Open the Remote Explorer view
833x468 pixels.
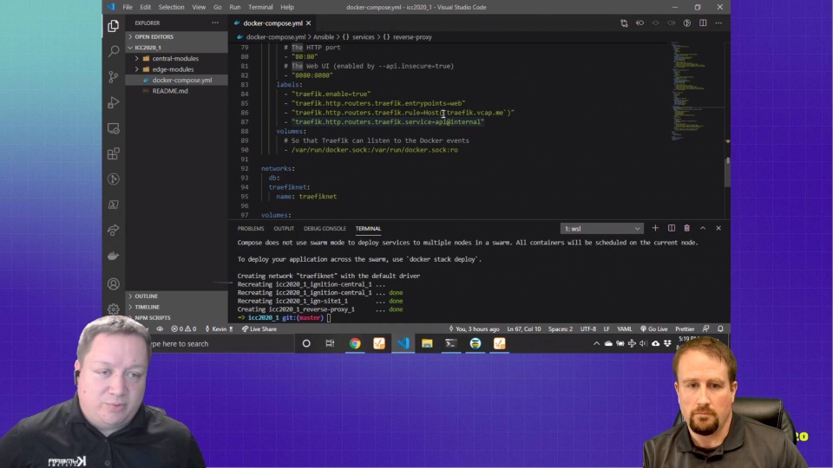113,128
